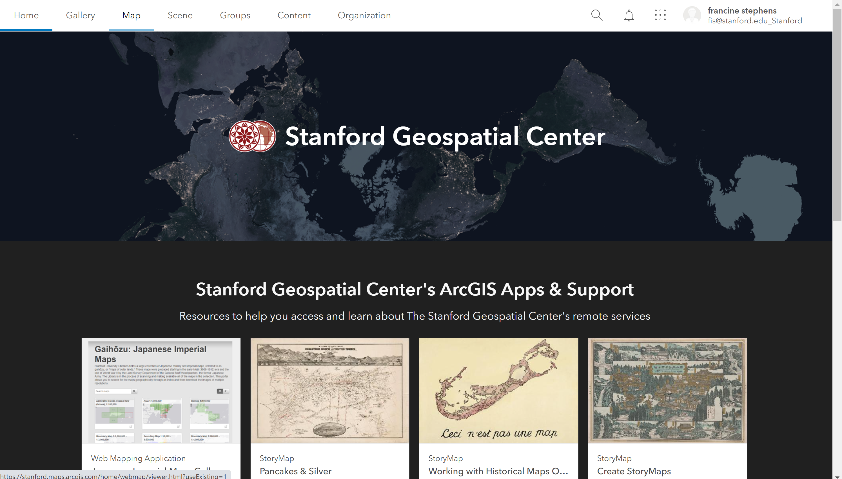The height and width of the screenshot is (479, 842).
Task: Open the Ceci n'est pas une map thumbnail
Action: (x=498, y=391)
